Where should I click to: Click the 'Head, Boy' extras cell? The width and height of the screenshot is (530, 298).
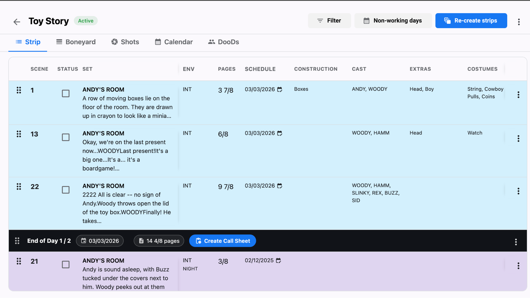[x=422, y=89]
